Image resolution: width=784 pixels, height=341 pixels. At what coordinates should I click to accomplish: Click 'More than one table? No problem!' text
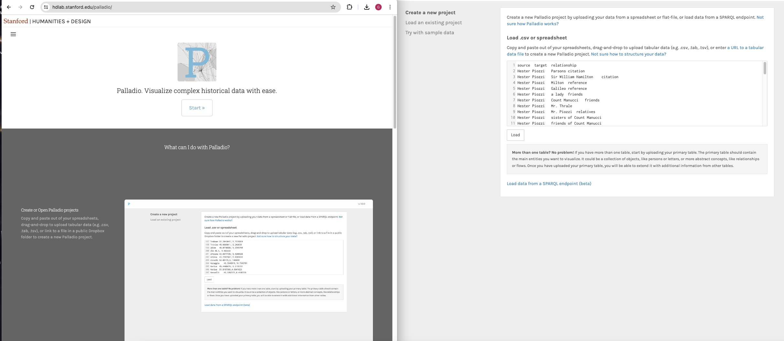pos(543,152)
